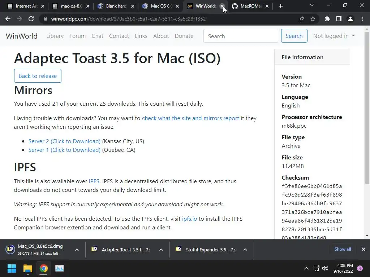370x277 pixels.
Task: Visit the ipfs.io link
Action: pos(189,219)
